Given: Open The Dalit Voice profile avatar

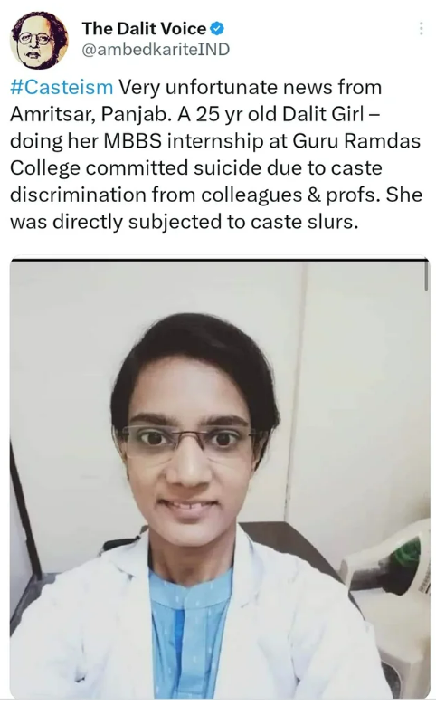Looking at the screenshot, I should click(x=39, y=40).
